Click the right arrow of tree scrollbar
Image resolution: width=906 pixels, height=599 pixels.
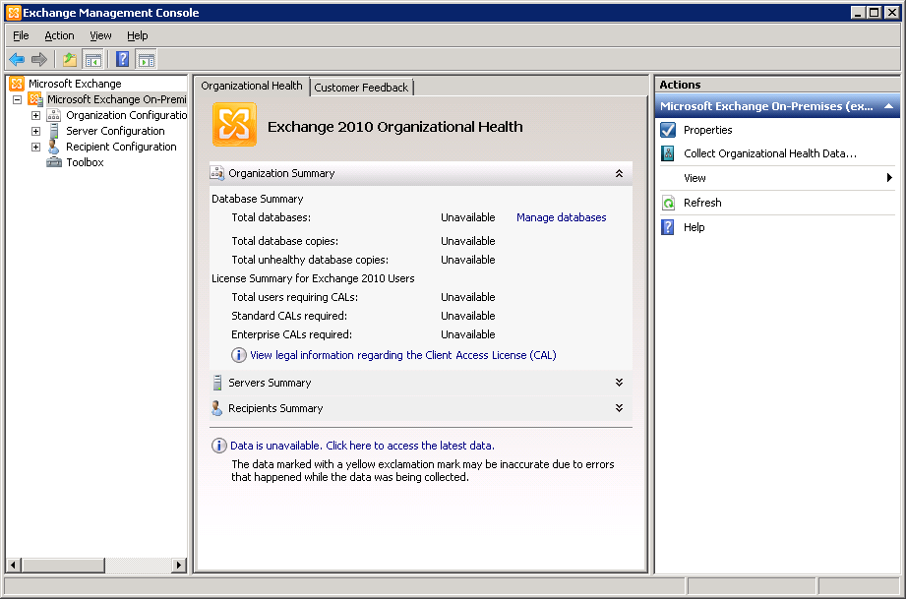pos(179,565)
